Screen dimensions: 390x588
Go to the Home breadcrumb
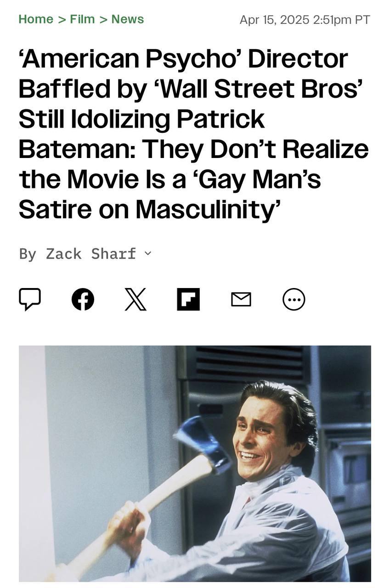pos(36,19)
